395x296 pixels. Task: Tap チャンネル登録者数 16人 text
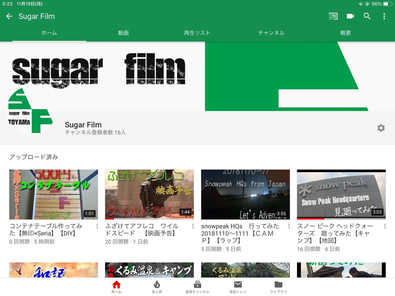[x=95, y=132]
